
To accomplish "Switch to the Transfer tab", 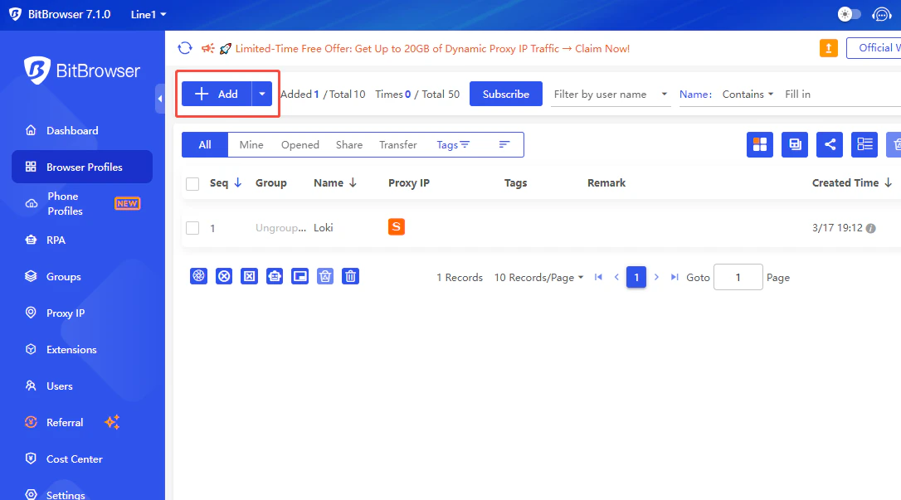I will 397,144.
